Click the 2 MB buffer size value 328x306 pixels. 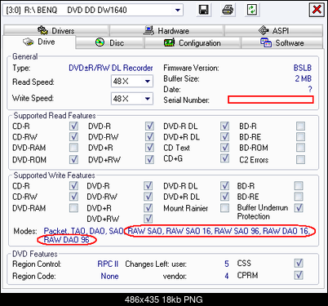(304, 78)
